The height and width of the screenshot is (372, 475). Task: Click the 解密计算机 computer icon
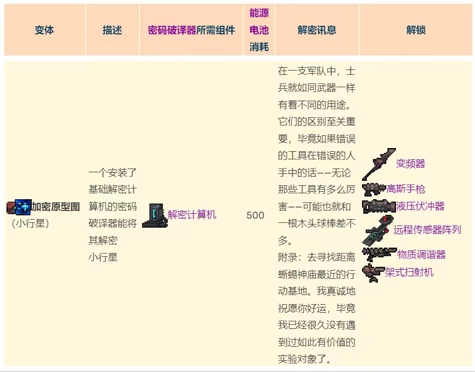tap(154, 215)
